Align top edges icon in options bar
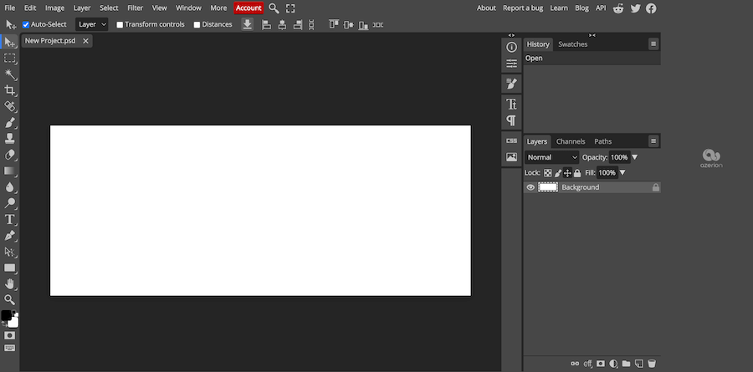753x372 pixels. (x=334, y=24)
